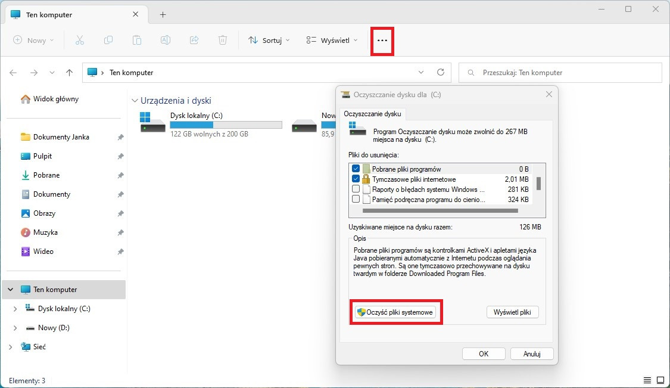Collapse Ten komputer tree node
Image resolution: width=670 pixels, height=388 pixels.
pyautogui.click(x=10, y=290)
